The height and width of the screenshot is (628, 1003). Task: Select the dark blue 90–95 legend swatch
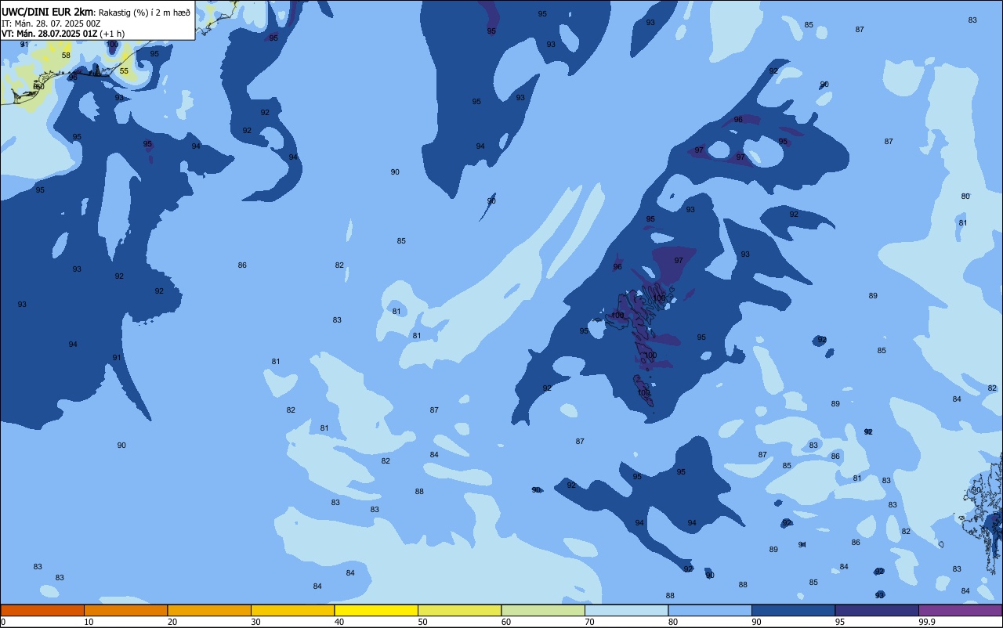pyautogui.click(x=793, y=610)
